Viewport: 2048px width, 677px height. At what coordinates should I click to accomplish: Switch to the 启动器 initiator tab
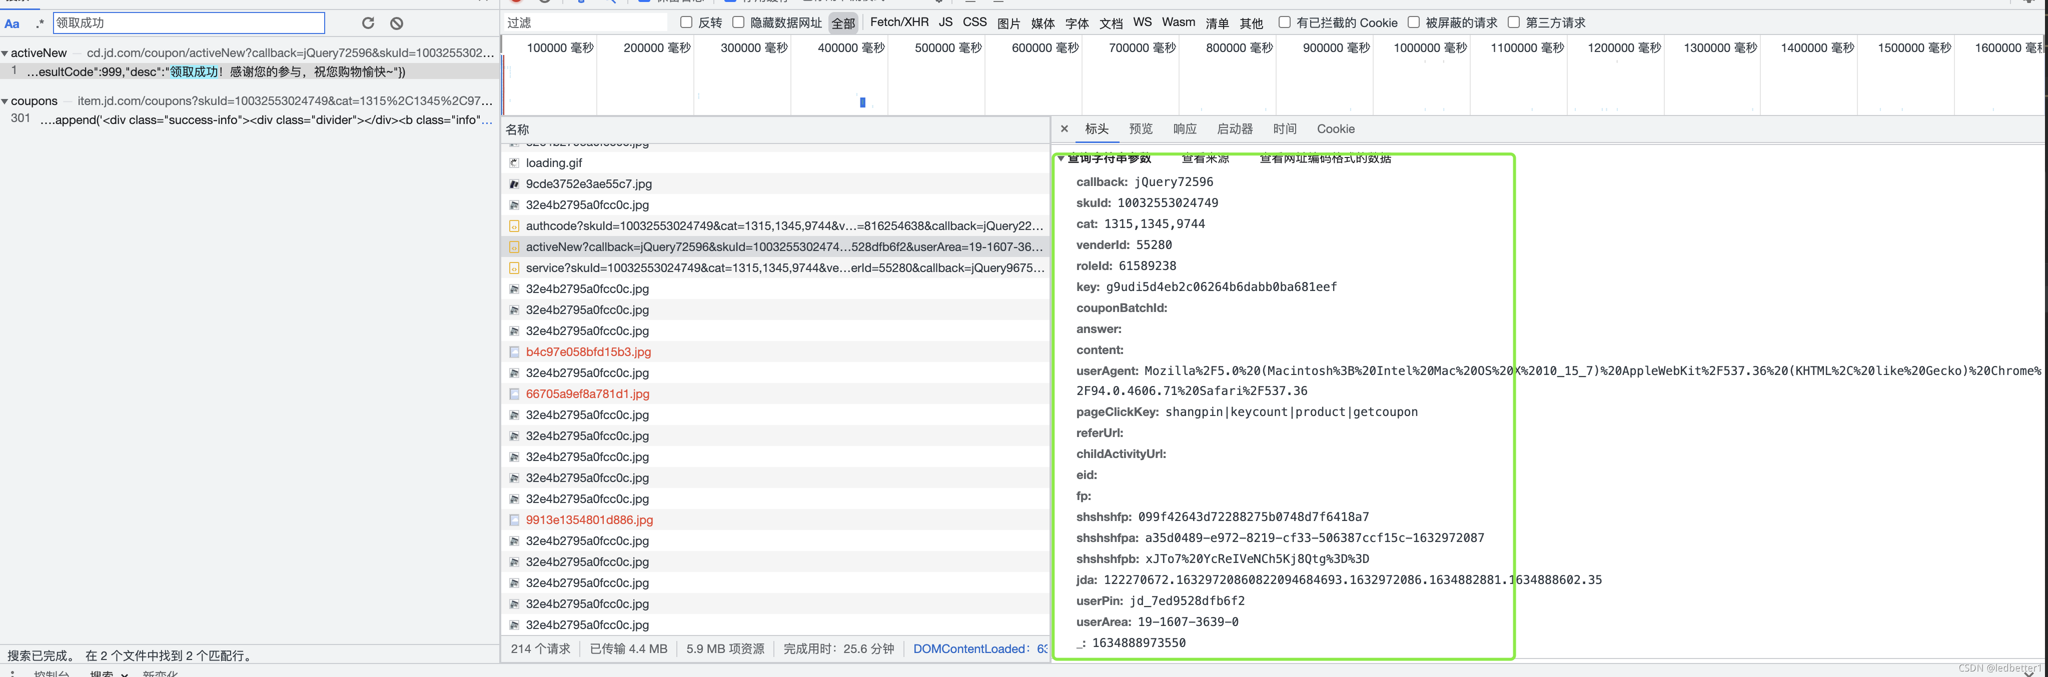(1235, 128)
